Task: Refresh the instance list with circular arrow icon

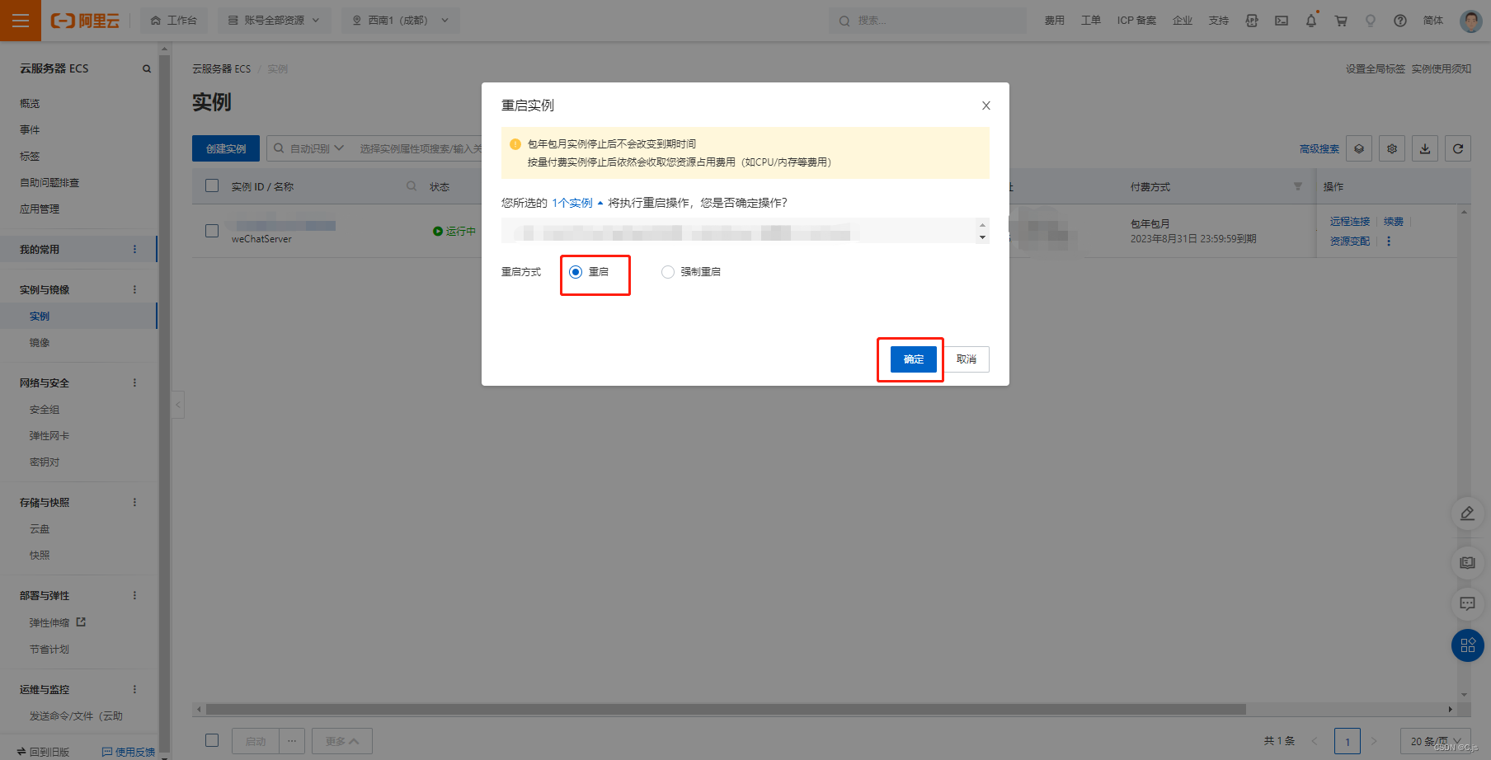Action: click(x=1457, y=148)
